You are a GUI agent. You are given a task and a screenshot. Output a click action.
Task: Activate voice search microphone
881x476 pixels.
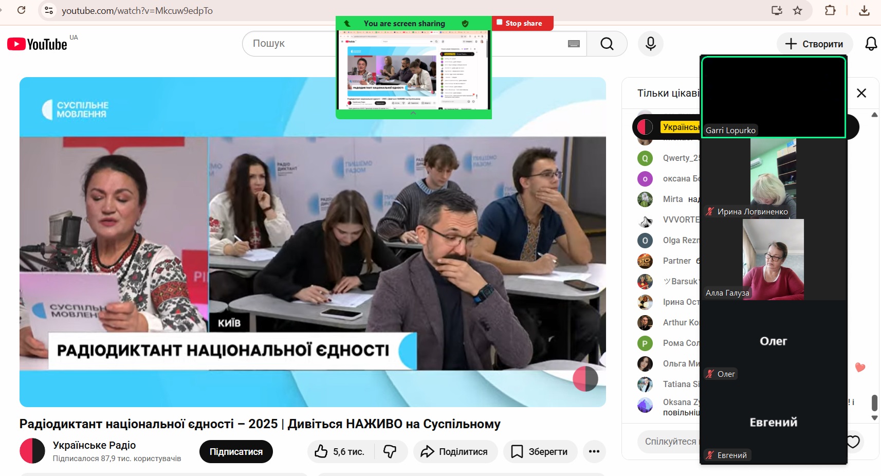point(650,44)
